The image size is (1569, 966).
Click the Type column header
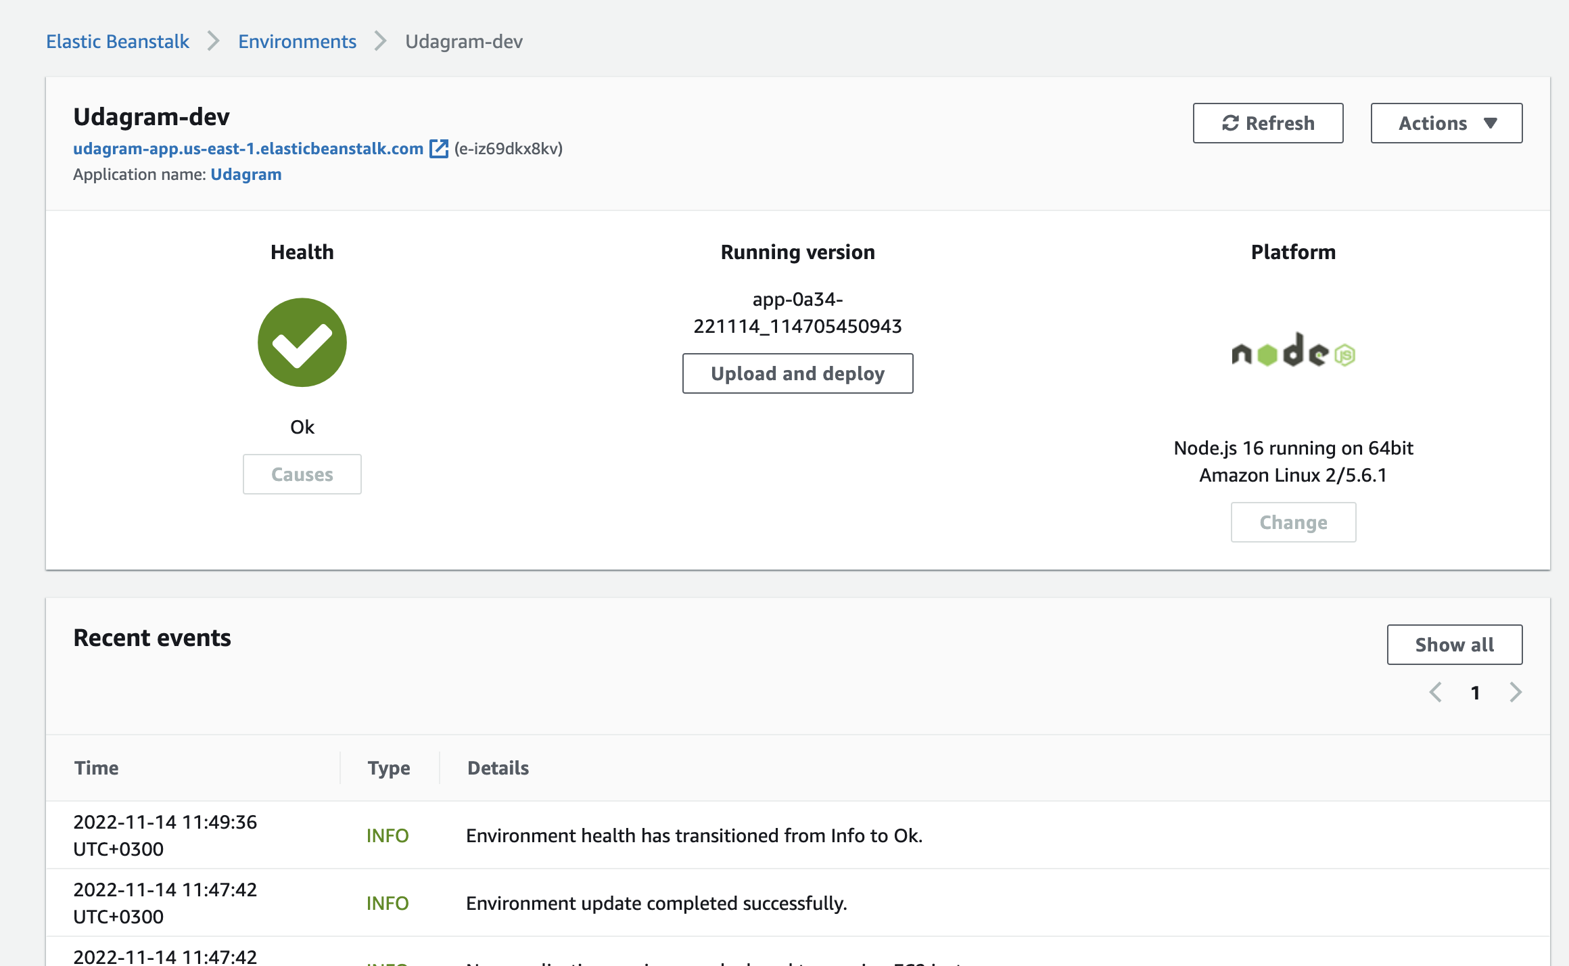tap(389, 768)
